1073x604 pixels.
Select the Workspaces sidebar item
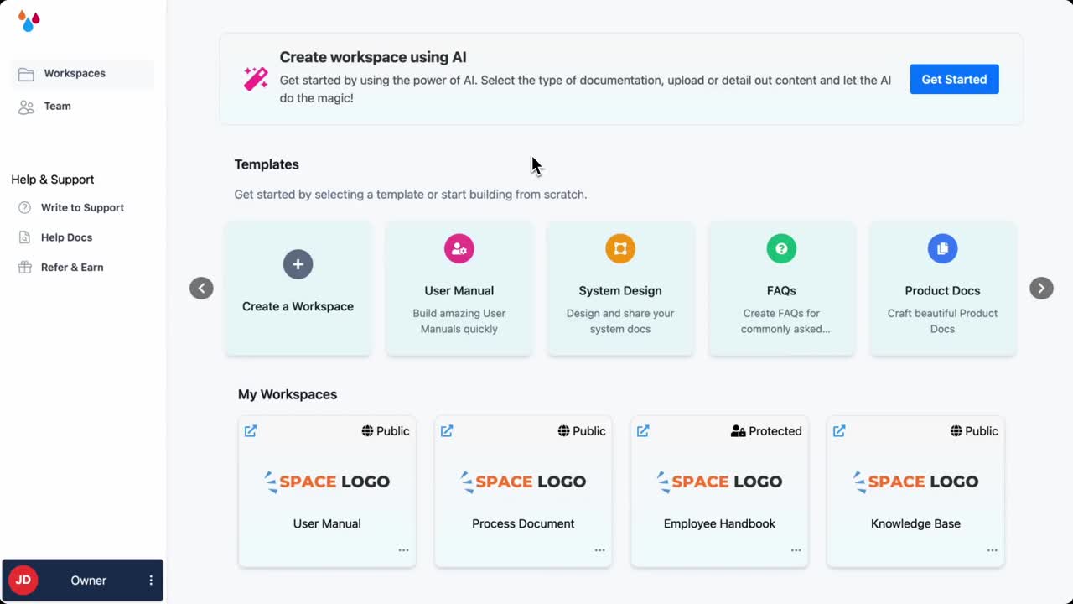pos(75,73)
